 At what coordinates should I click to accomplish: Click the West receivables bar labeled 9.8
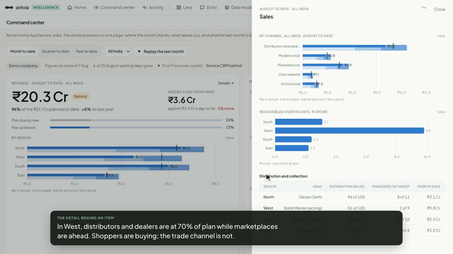[349, 131]
